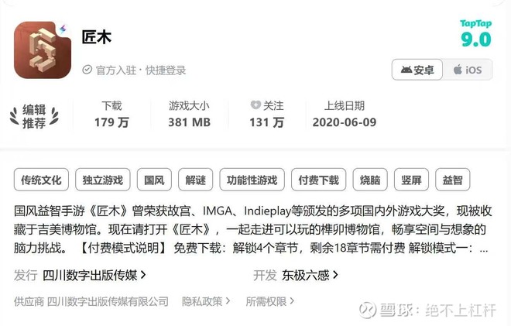Switch to the iOS platform tab

point(468,70)
